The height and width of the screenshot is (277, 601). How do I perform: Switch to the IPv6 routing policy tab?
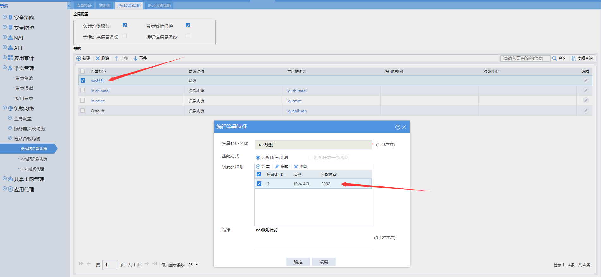pos(159,6)
